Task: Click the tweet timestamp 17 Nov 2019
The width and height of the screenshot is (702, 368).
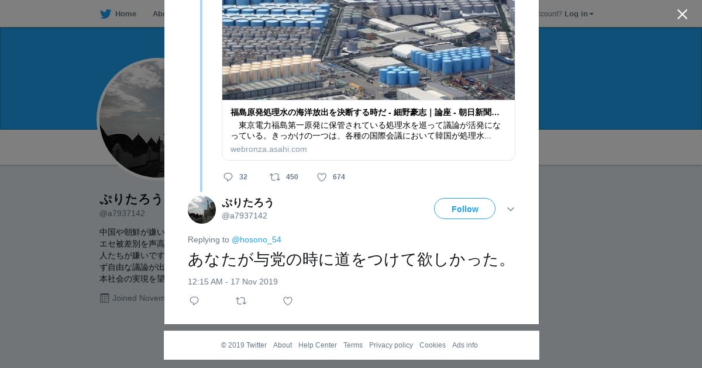Action: [233, 282]
